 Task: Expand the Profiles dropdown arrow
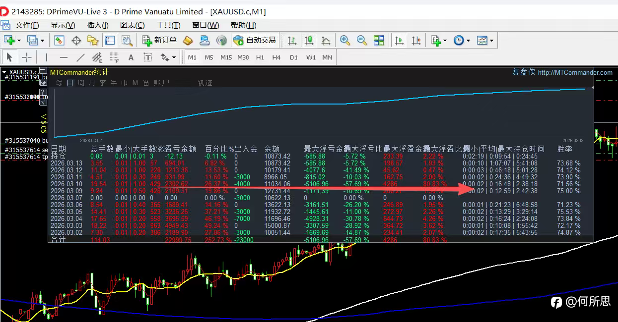(42, 41)
